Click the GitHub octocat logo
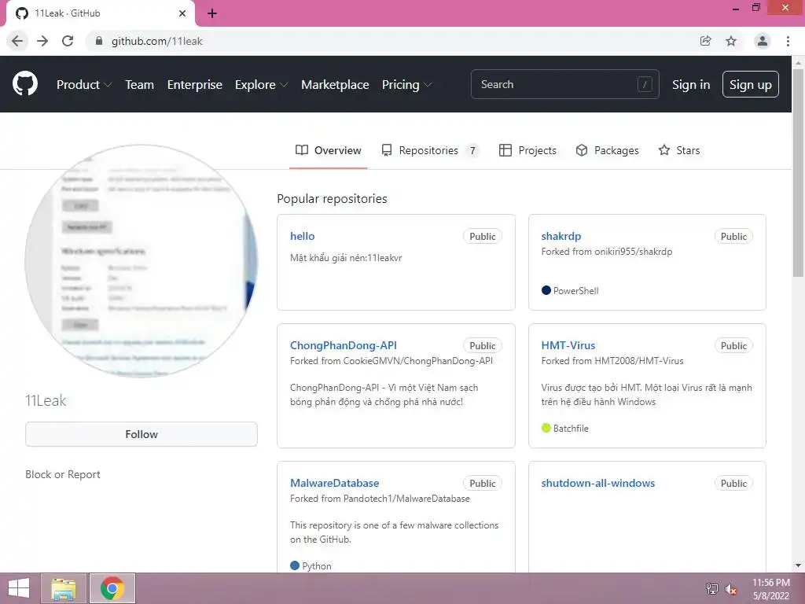Viewport: 805px width, 604px height. coord(24,83)
